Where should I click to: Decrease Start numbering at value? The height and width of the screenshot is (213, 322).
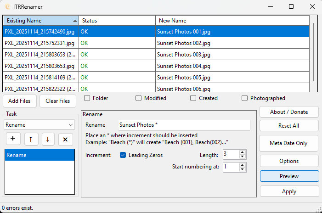[243, 170]
